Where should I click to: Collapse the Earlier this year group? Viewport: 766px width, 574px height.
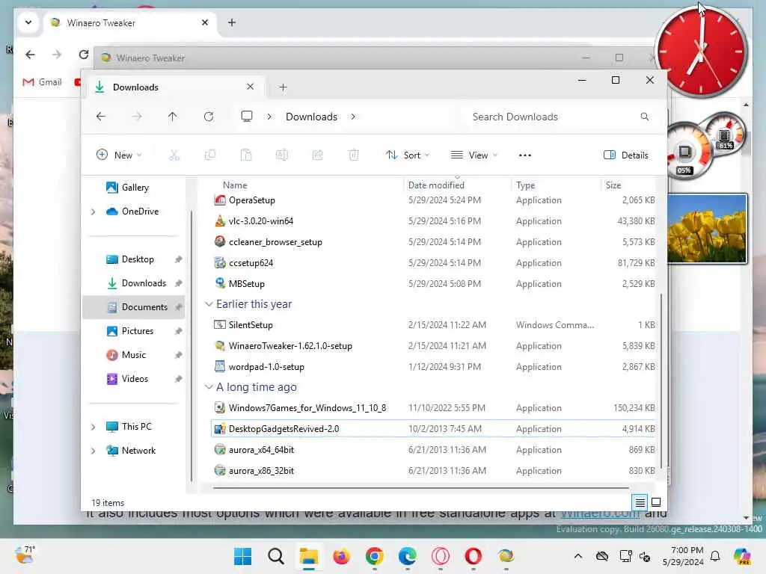[209, 304]
